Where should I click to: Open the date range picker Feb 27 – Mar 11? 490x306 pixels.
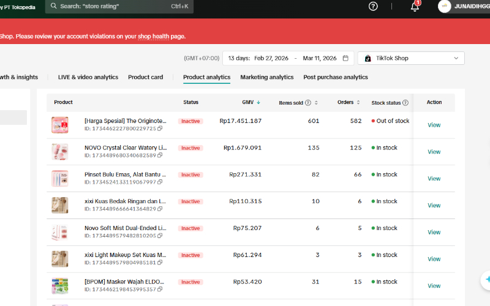coord(288,58)
